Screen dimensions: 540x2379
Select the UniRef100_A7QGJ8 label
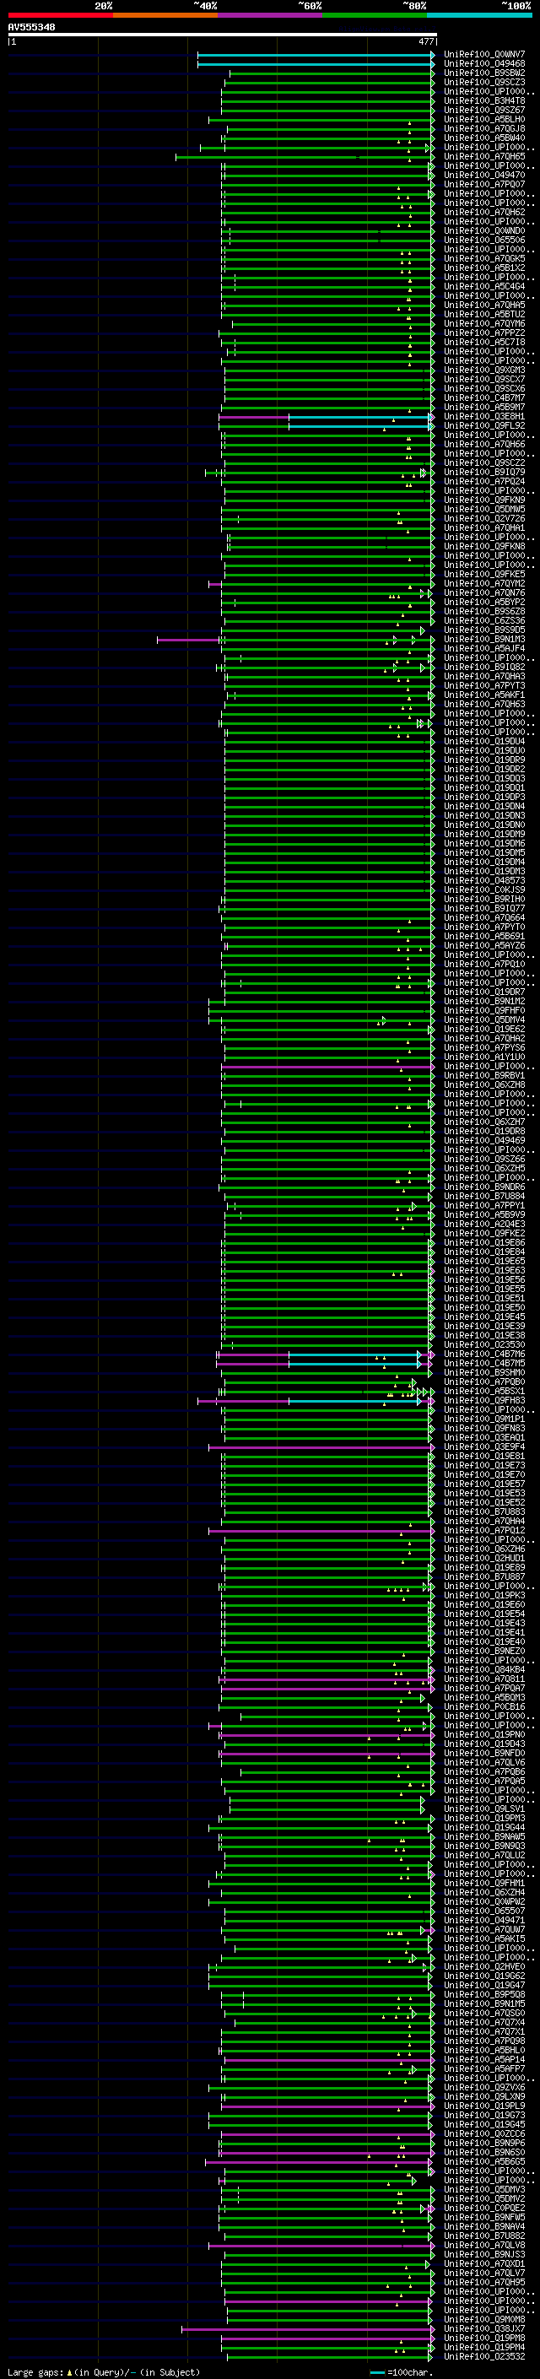coord(483,128)
